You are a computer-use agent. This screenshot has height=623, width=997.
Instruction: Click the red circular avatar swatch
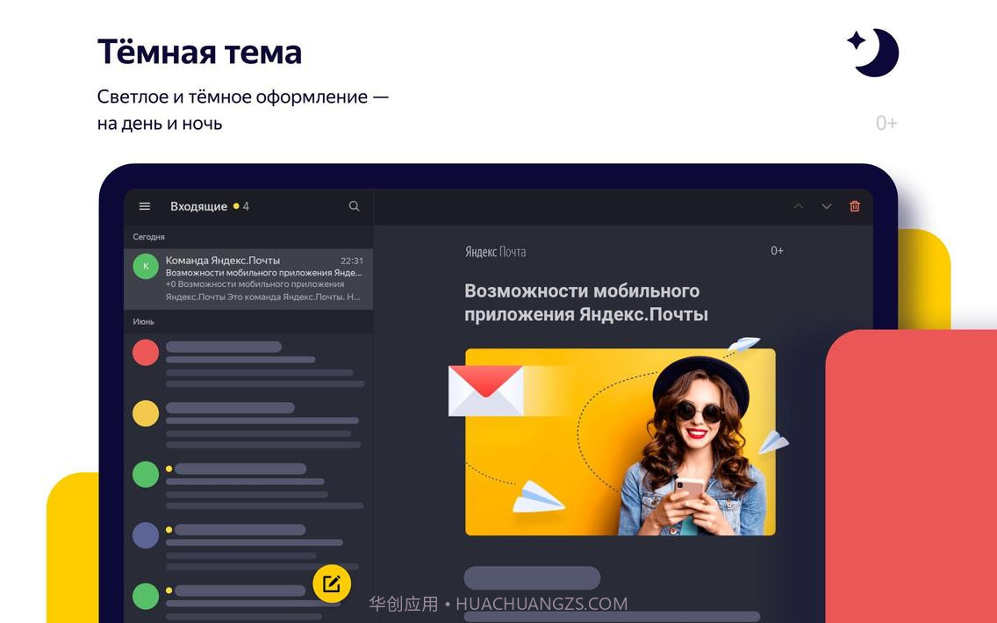146,351
